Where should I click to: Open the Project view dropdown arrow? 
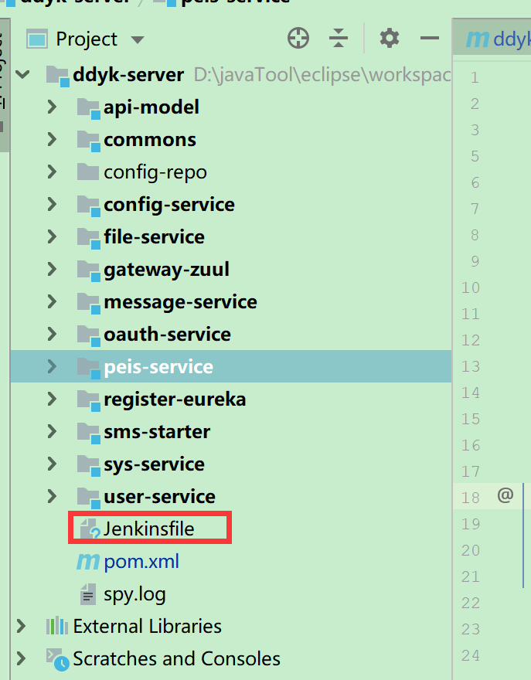coord(138,39)
